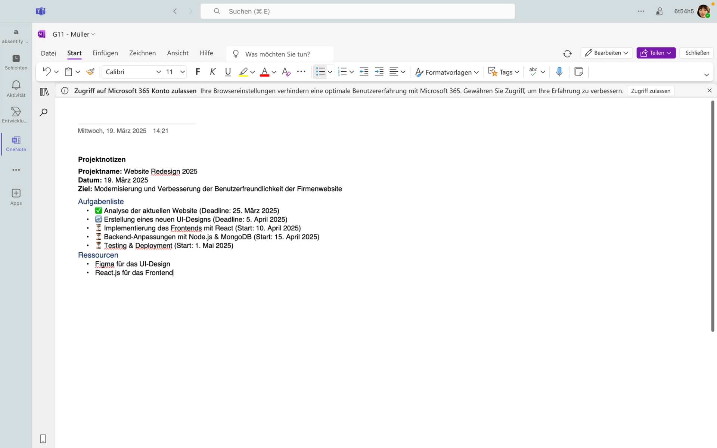The image size is (717, 448).
Task: Click the Zugriff zulassen button
Action: pyautogui.click(x=650, y=91)
